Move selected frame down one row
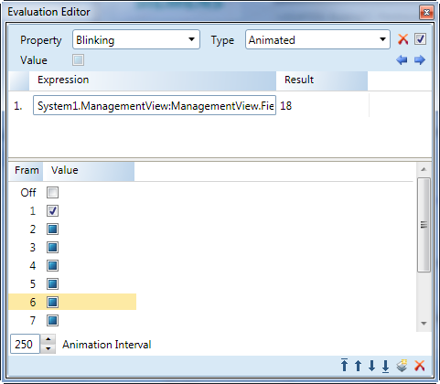The width and height of the screenshot is (440, 384). tap(371, 366)
